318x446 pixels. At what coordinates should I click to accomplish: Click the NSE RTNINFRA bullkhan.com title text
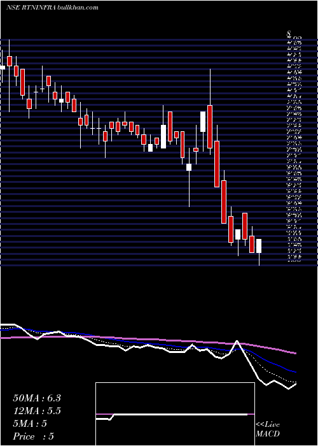pyautogui.click(x=52, y=8)
